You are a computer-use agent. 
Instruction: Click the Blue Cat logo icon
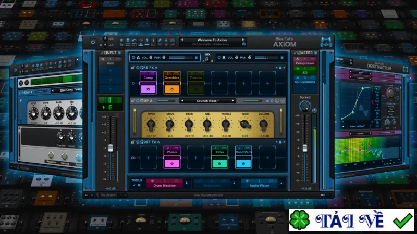326,43
